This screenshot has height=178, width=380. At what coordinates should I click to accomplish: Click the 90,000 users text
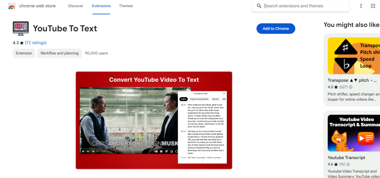(x=96, y=53)
